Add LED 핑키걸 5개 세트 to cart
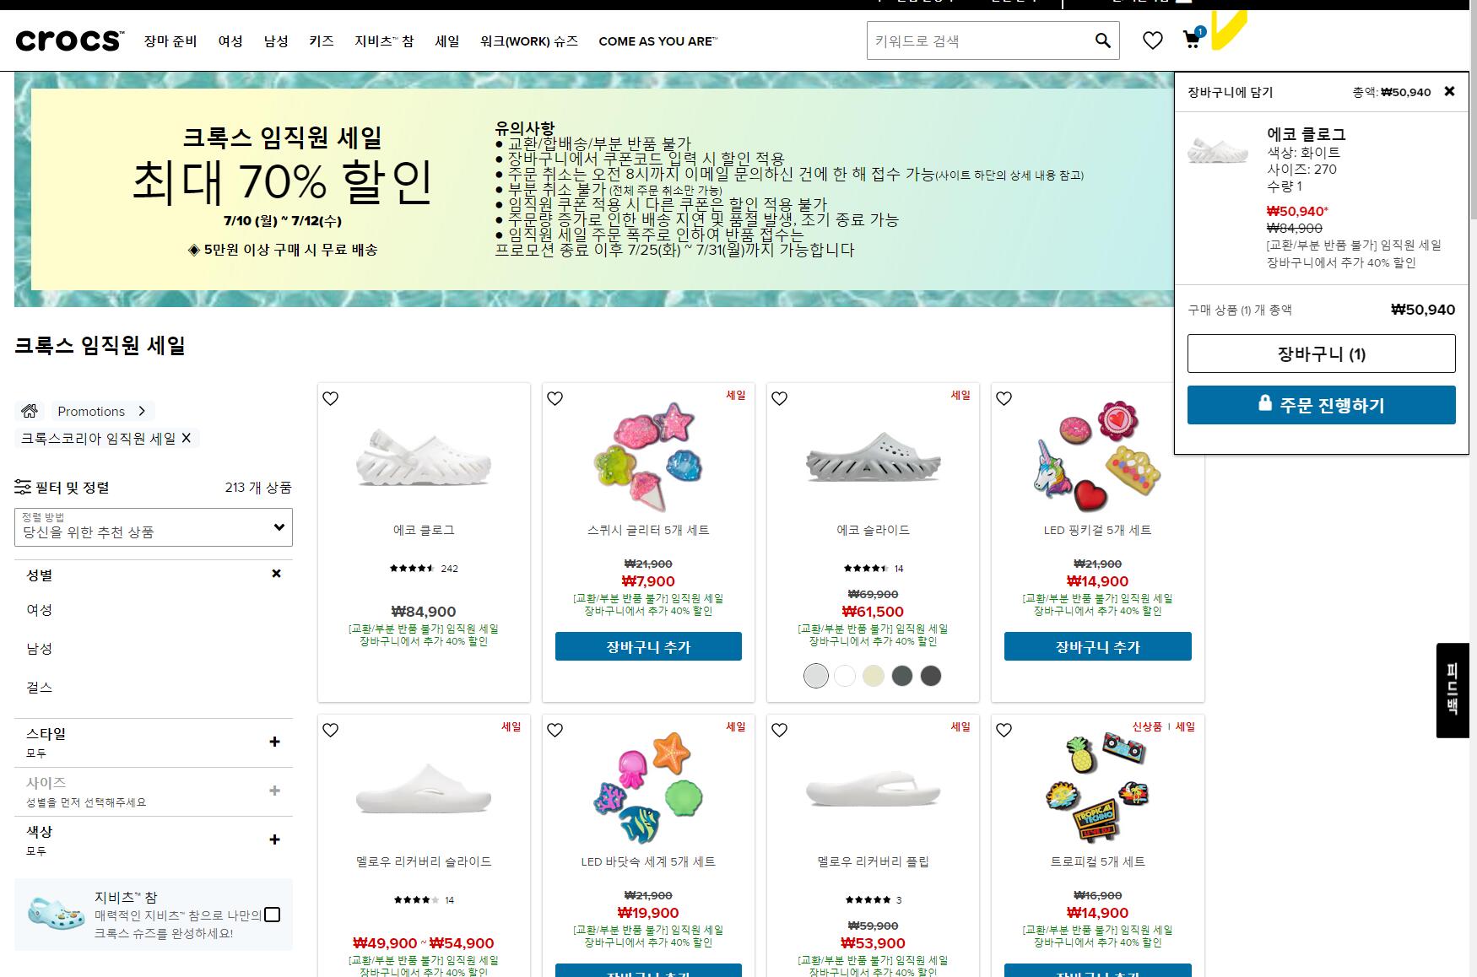1477x977 pixels. pos(1098,646)
